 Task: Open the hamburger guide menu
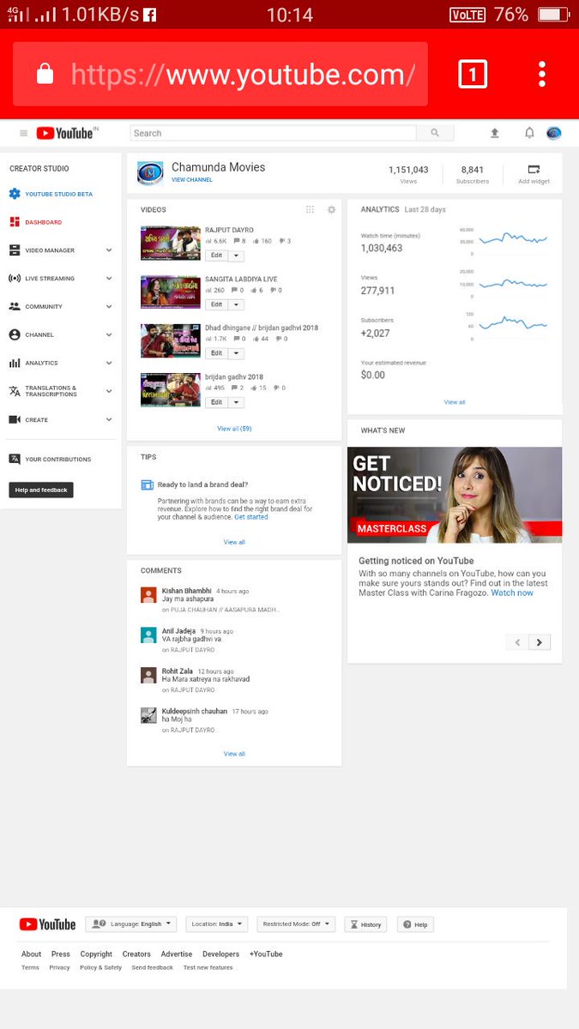pos(23,133)
